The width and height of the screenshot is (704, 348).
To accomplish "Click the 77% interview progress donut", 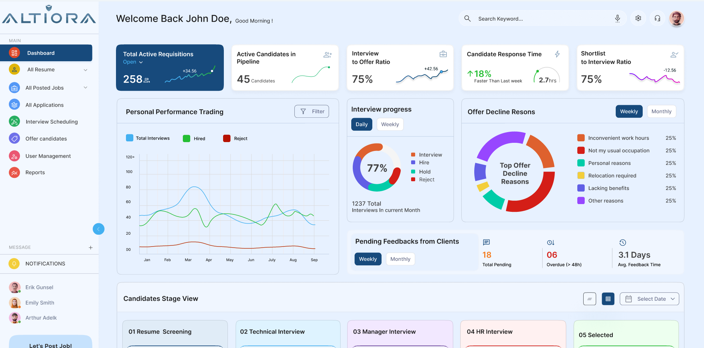I will click(377, 168).
